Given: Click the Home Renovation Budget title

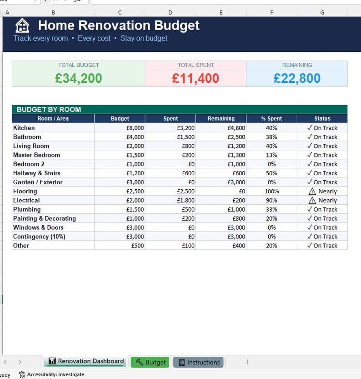Looking at the screenshot, I should click(x=119, y=25).
